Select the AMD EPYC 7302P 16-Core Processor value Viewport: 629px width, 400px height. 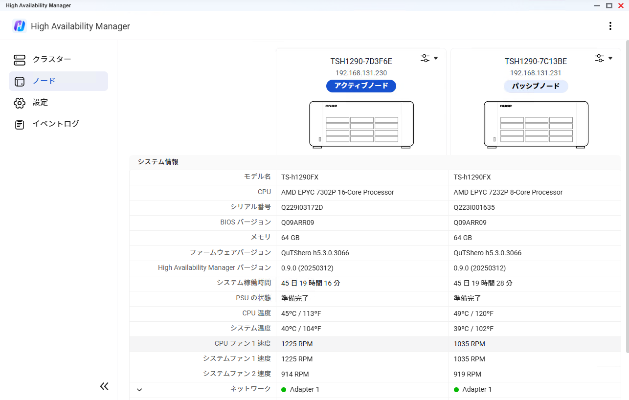coord(337,192)
